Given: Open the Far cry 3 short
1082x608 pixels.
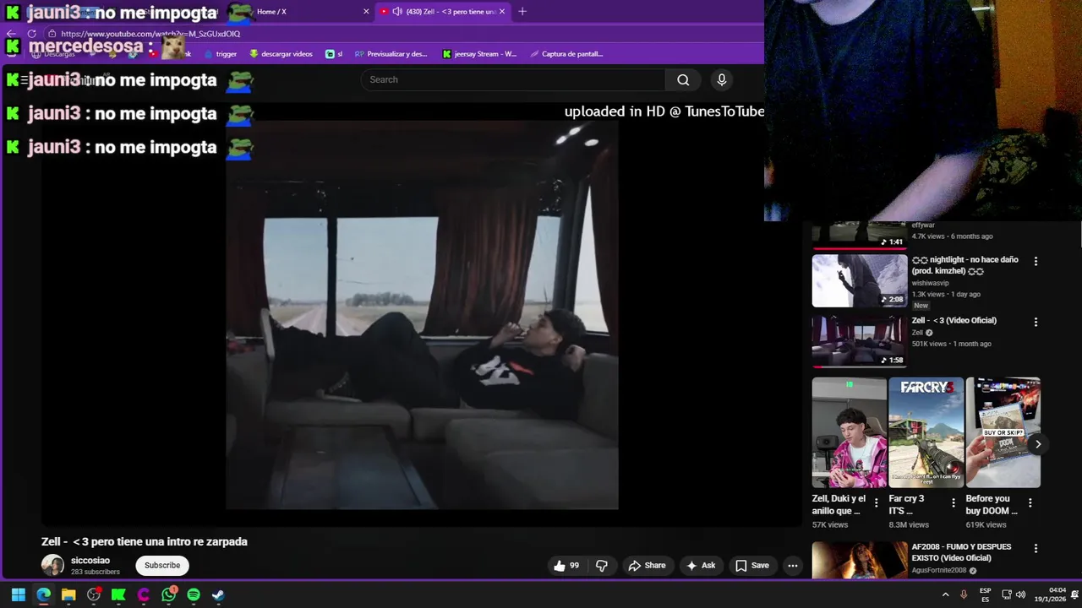Looking at the screenshot, I should [926, 432].
